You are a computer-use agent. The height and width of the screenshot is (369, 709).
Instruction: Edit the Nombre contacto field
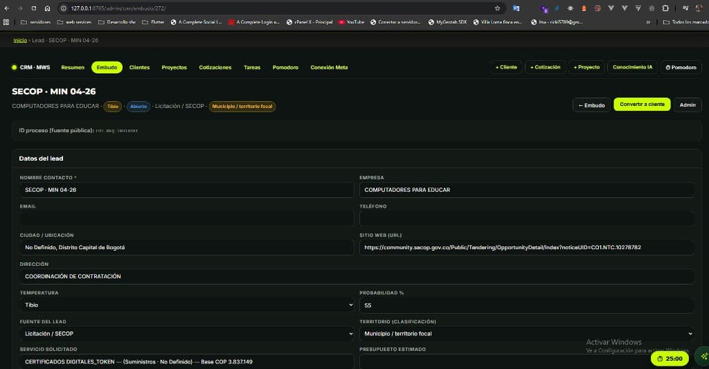(x=186, y=190)
